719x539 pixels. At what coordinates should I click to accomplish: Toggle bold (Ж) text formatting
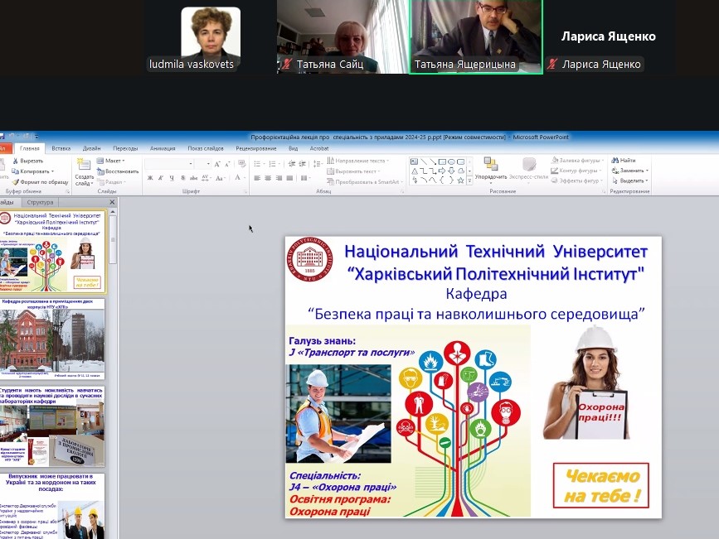pos(150,178)
